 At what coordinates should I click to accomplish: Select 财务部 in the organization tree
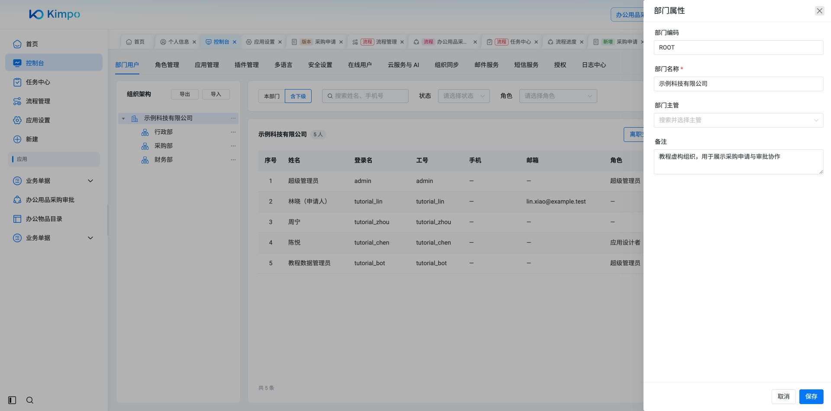(164, 160)
